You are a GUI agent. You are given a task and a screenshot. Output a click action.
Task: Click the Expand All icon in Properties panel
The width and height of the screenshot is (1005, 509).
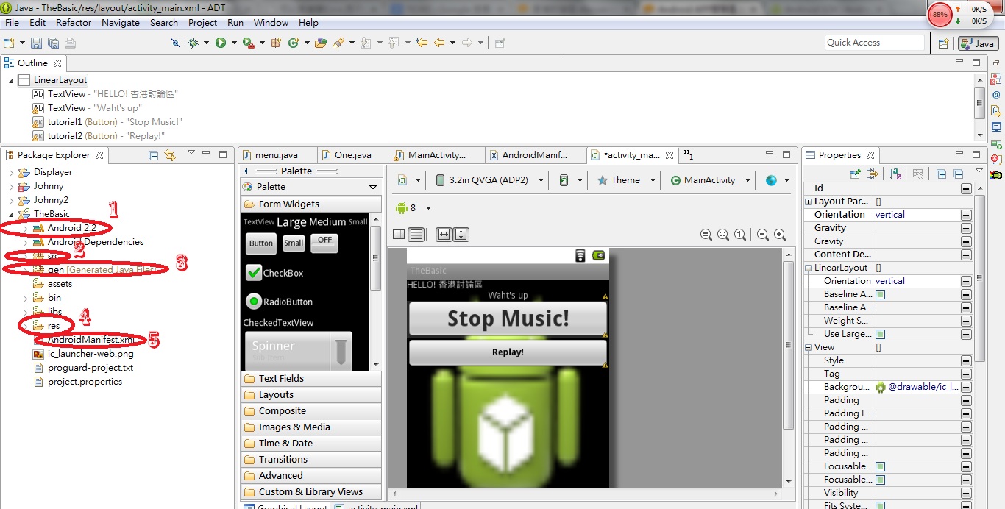point(941,174)
